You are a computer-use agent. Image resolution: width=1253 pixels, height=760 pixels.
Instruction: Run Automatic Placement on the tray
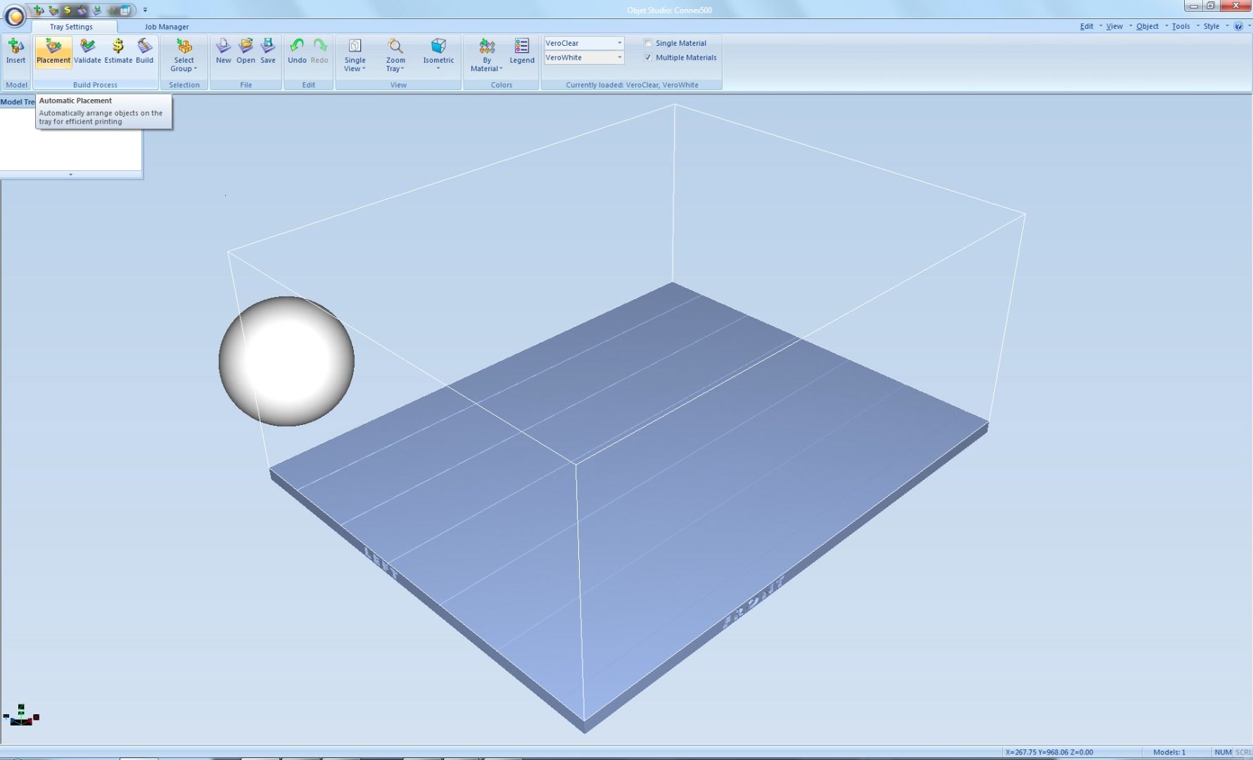53,51
